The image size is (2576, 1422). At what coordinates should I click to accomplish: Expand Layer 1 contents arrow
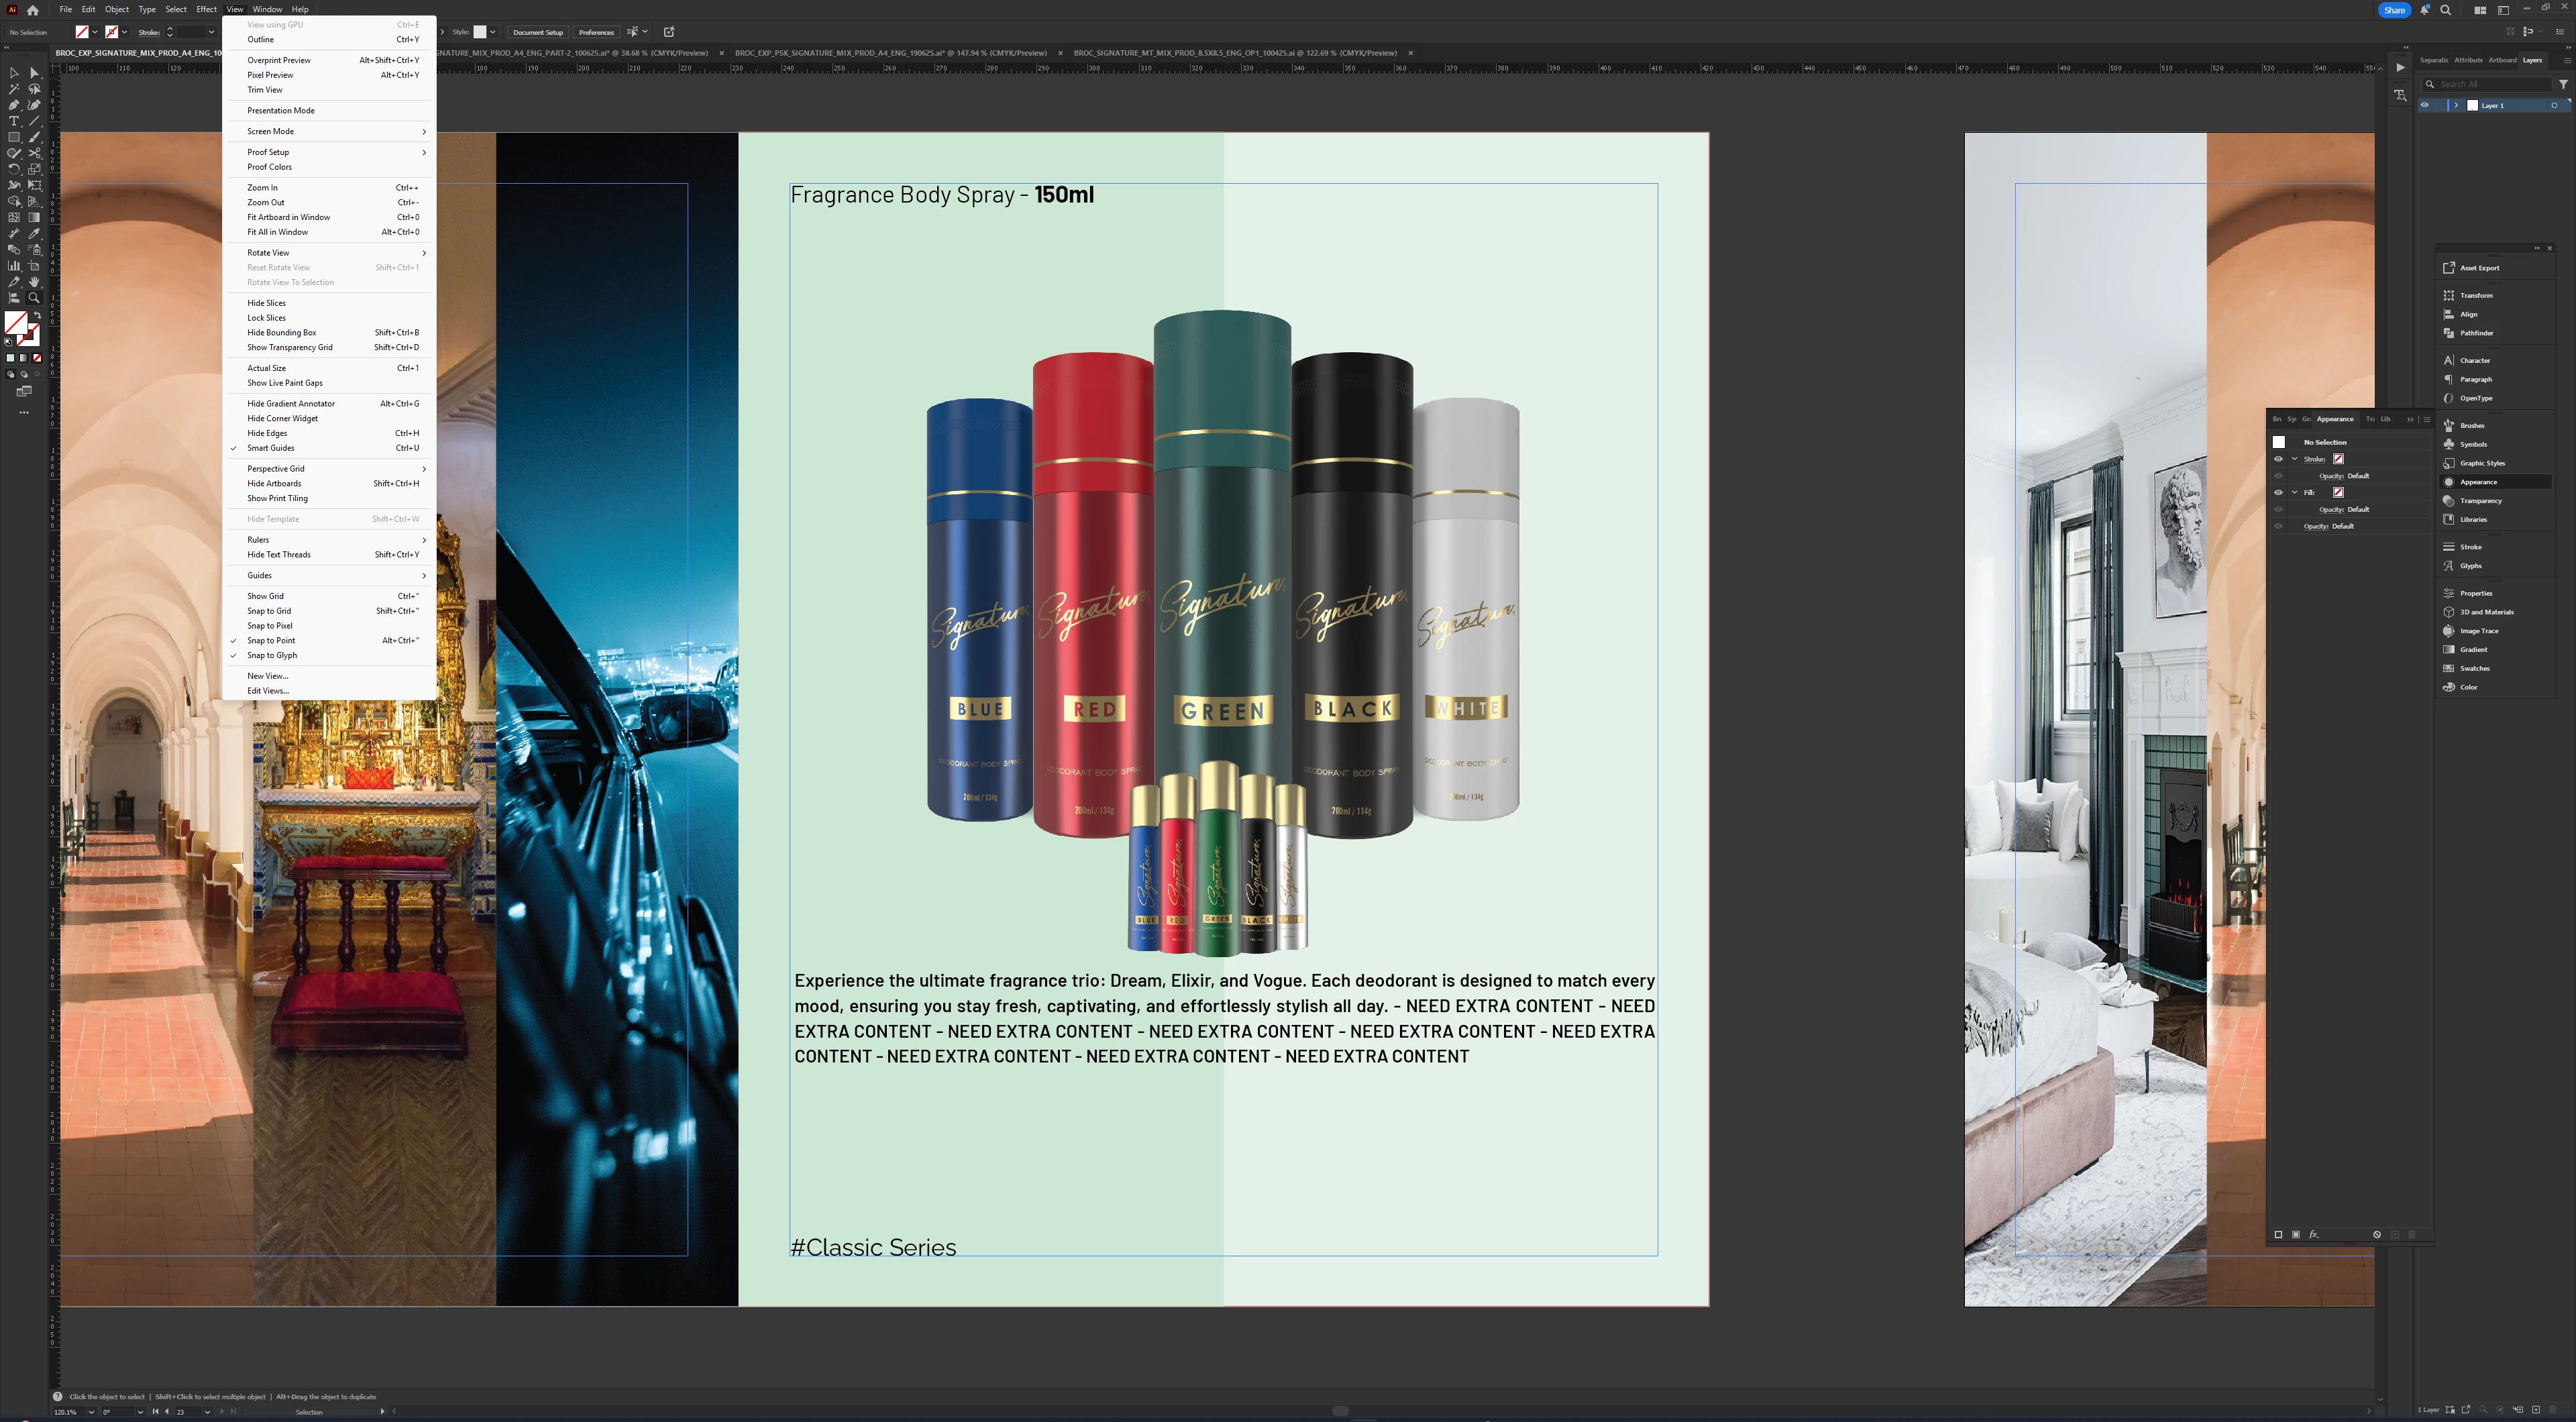(2456, 105)
